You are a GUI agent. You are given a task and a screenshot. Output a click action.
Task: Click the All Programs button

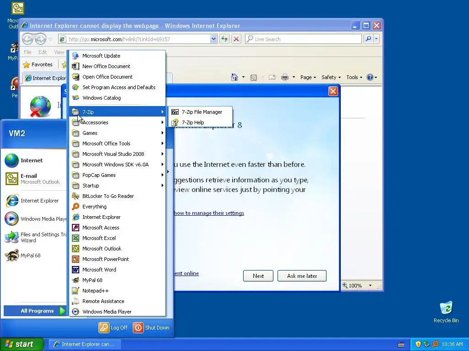click(x=35, y=311)
